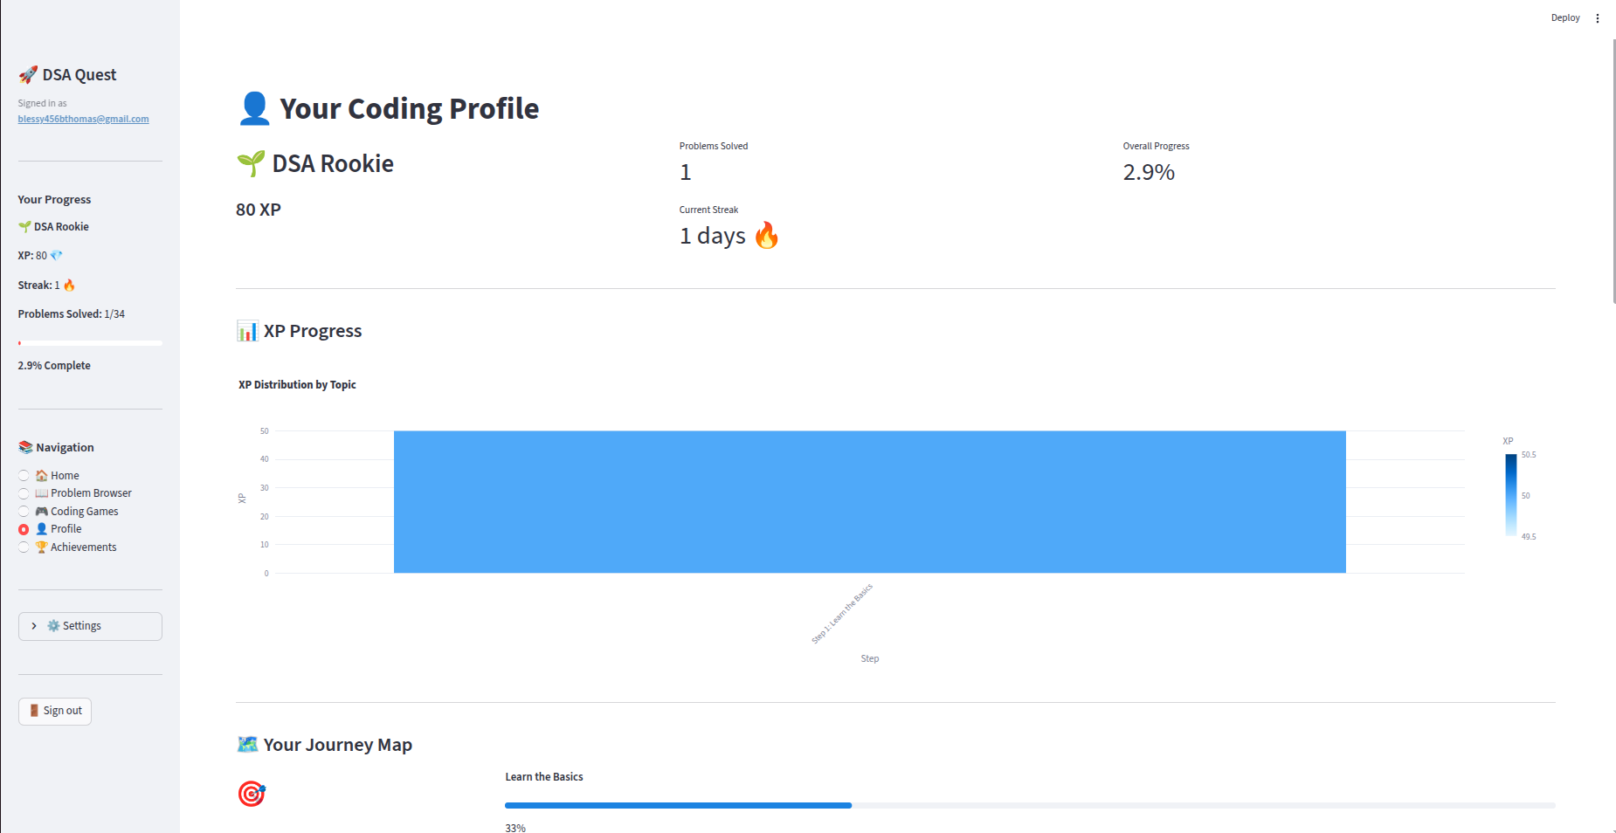The height and width of the screenshot is (833, 1616).
Task: Click the flame icon next to Current Streak
Action: [766, 236]
